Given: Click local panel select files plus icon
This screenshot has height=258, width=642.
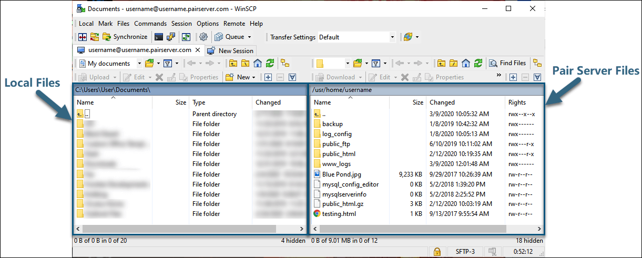Looking at the screenshot, I should (268, 77).
